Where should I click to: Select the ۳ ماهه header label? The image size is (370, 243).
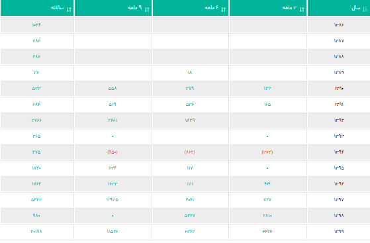click(x=289, y=8)
